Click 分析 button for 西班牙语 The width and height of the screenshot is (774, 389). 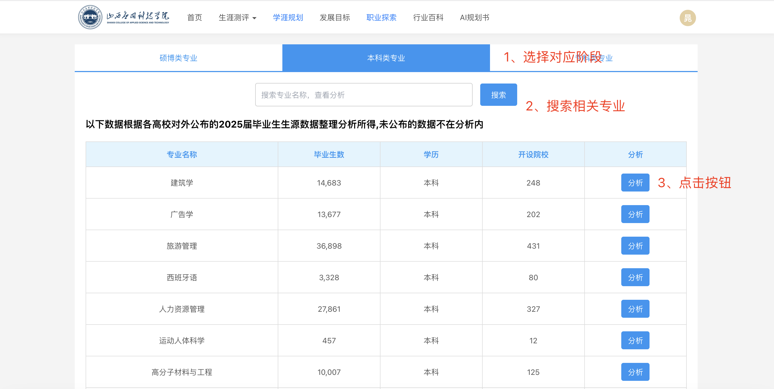click(635, 277)
